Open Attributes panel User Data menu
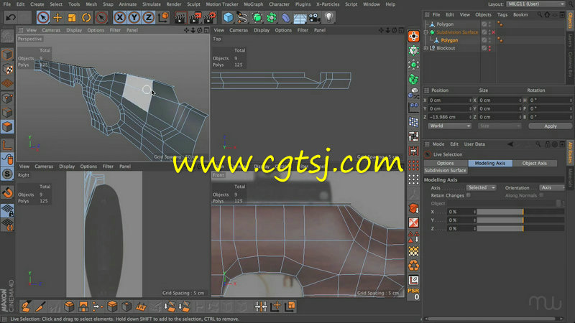This screenshot has width=575, height=323. pyautogui.click(x=474, y=144)
